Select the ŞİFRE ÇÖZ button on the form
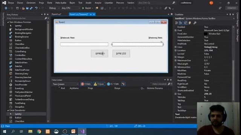The image size is (241, 135). click(121, 54)
